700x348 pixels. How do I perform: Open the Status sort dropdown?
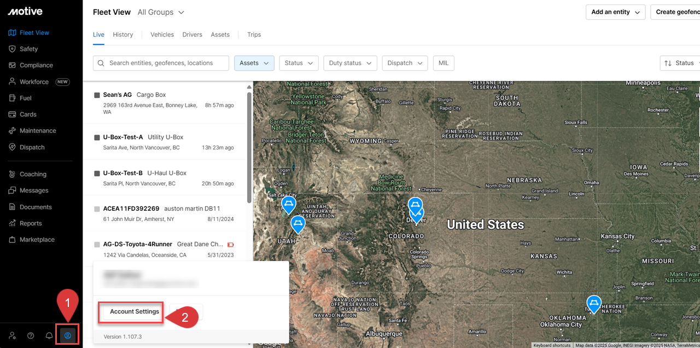coord(680,63)
